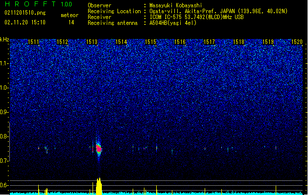
Task: Click the Ogata-vill. Akita-Pref. JAPAN location text
Action: [x=192, y=11]
